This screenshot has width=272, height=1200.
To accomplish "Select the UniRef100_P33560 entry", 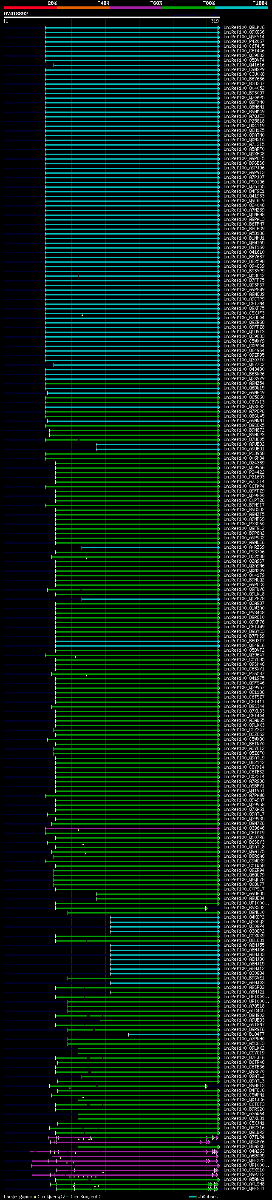I will point(244,524).
